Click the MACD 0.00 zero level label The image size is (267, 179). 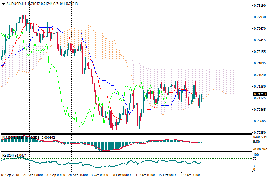click(256, 142)
